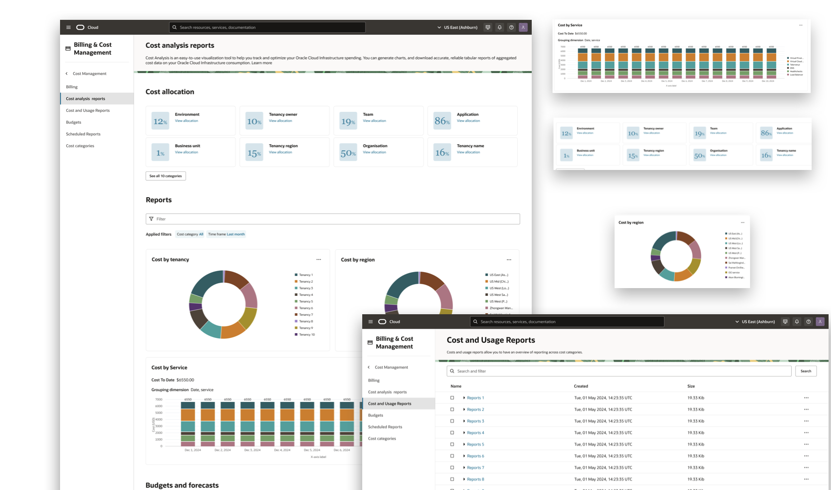Expand the Reports 1 row triangle
831x490 pixels.
(x=464, y=398)
